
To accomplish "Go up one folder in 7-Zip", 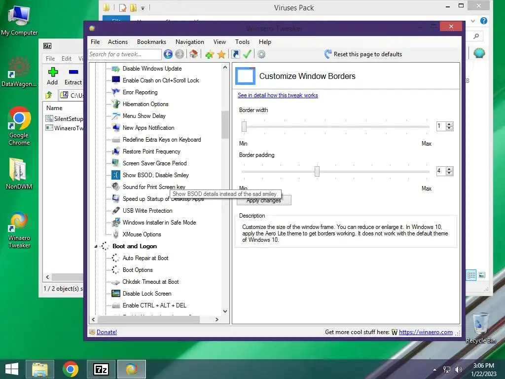I will tap(49, 95).
